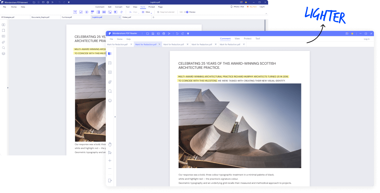The height and width of the screenshot is (193, 380).
Task: Select the check box form field tool
Action: point(81,12)
